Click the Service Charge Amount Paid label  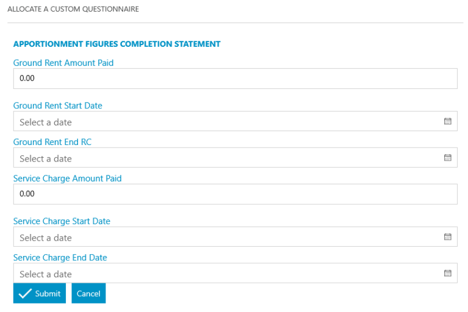(67, 179)
